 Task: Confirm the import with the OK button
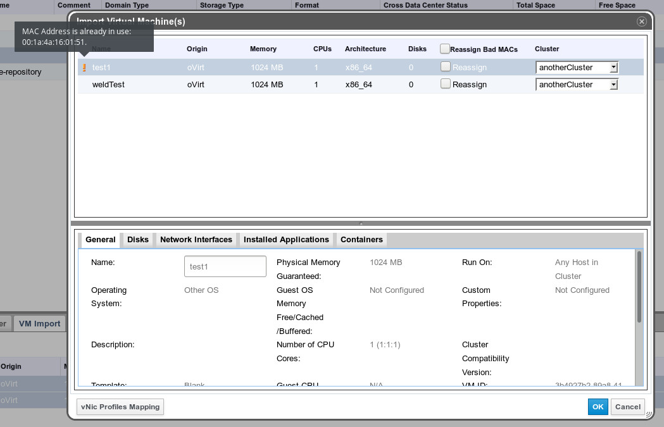598,407
